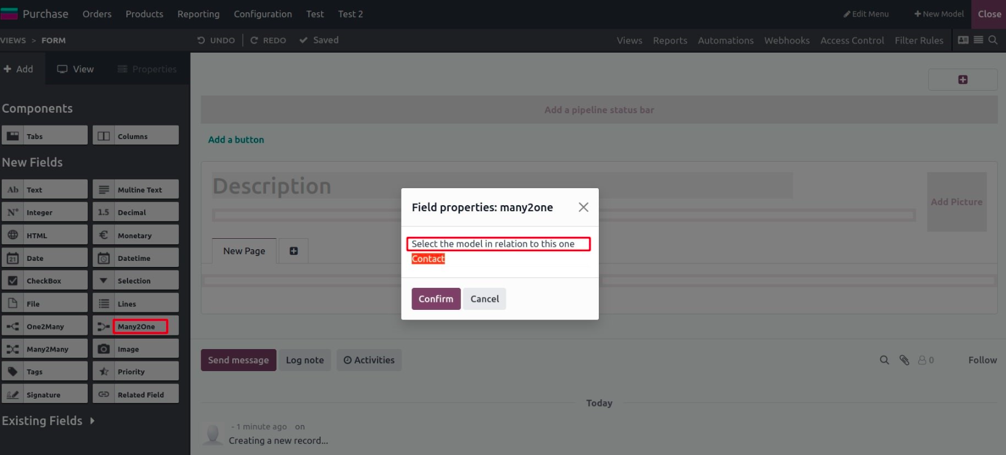
Task: Choose the Tags field icon
Action: pos(13,372)
